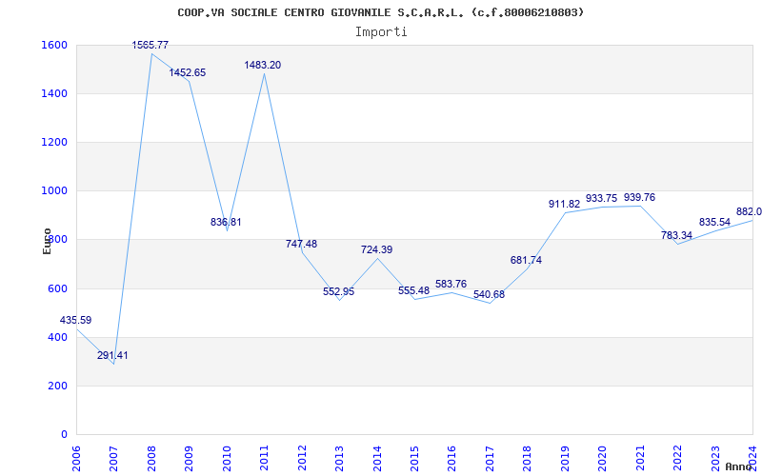This screenshot has width=762, height=476.
Task: Click the 1565.77 data label for 2008
Action: pyautogui.click(x=151, y=45)
